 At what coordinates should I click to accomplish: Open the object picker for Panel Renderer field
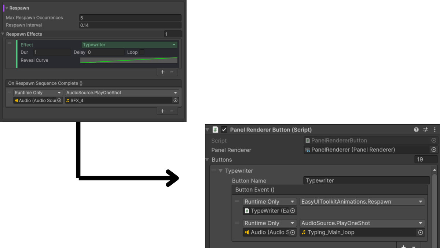point(434,150)
